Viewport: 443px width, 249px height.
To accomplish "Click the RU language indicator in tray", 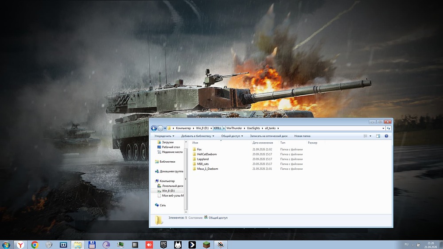I will [x=407, y=245].
